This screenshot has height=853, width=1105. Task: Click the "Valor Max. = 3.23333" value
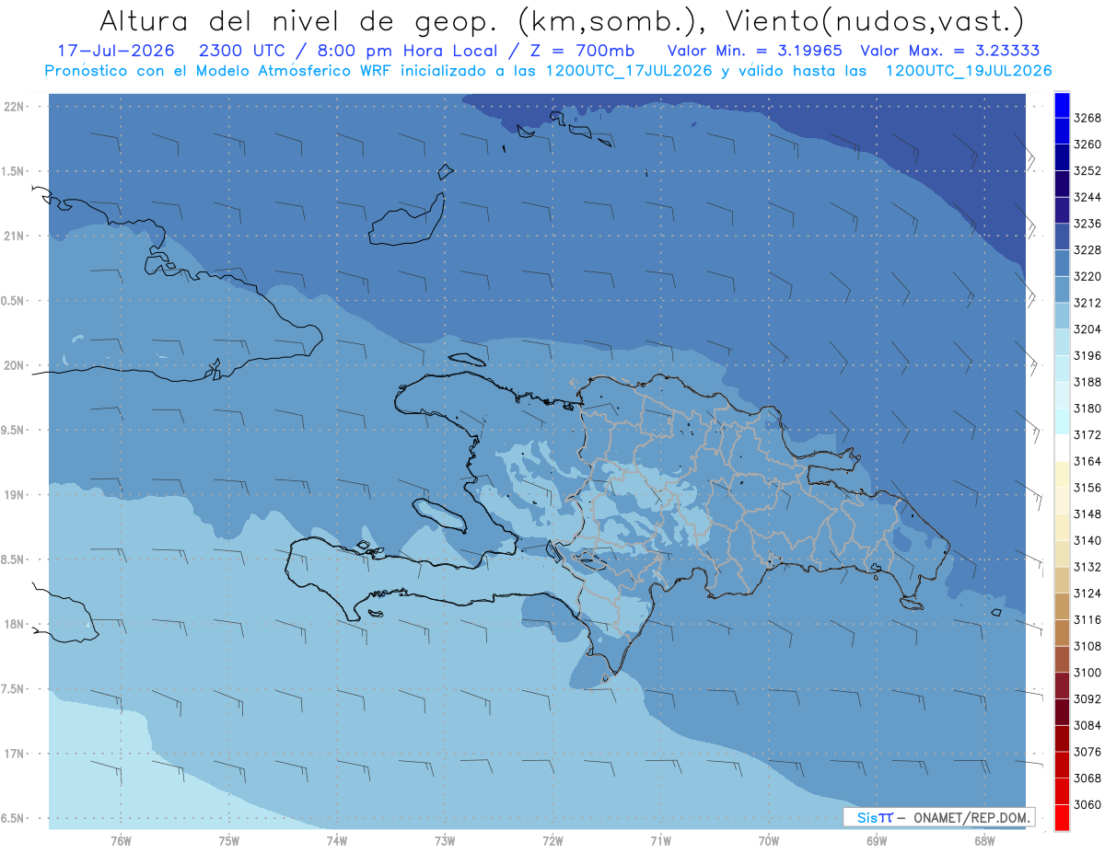[x=950, y=51]
